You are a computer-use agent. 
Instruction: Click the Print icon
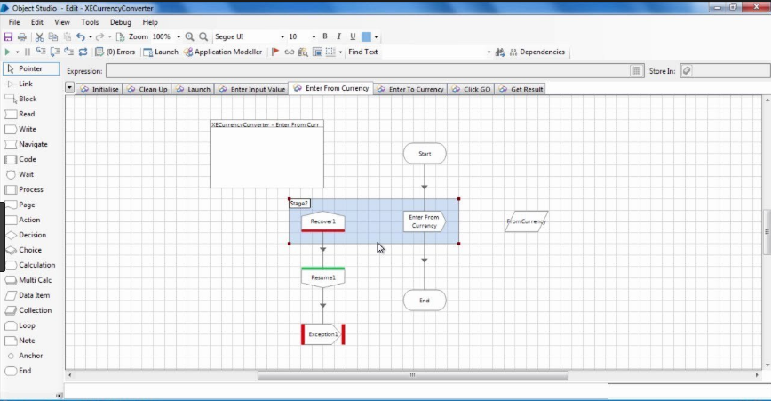click(x=21, y=37)
